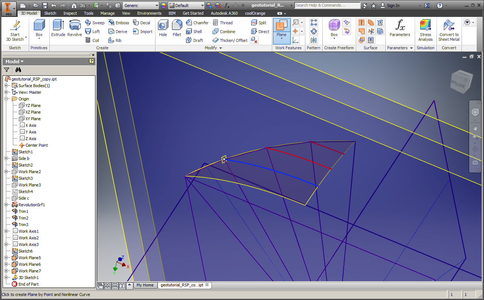Open the Stress Analysis simulation
The image size is (484, 300).
click(425, 30)
